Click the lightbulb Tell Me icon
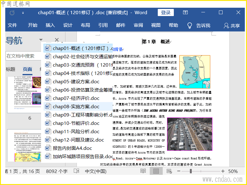 (x=190, y=25)
